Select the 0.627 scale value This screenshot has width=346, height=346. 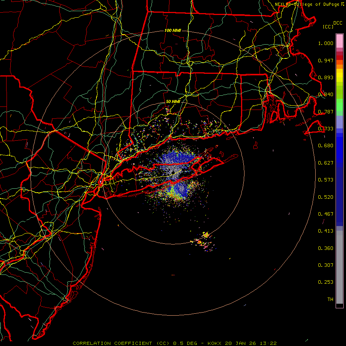(326, 163)
